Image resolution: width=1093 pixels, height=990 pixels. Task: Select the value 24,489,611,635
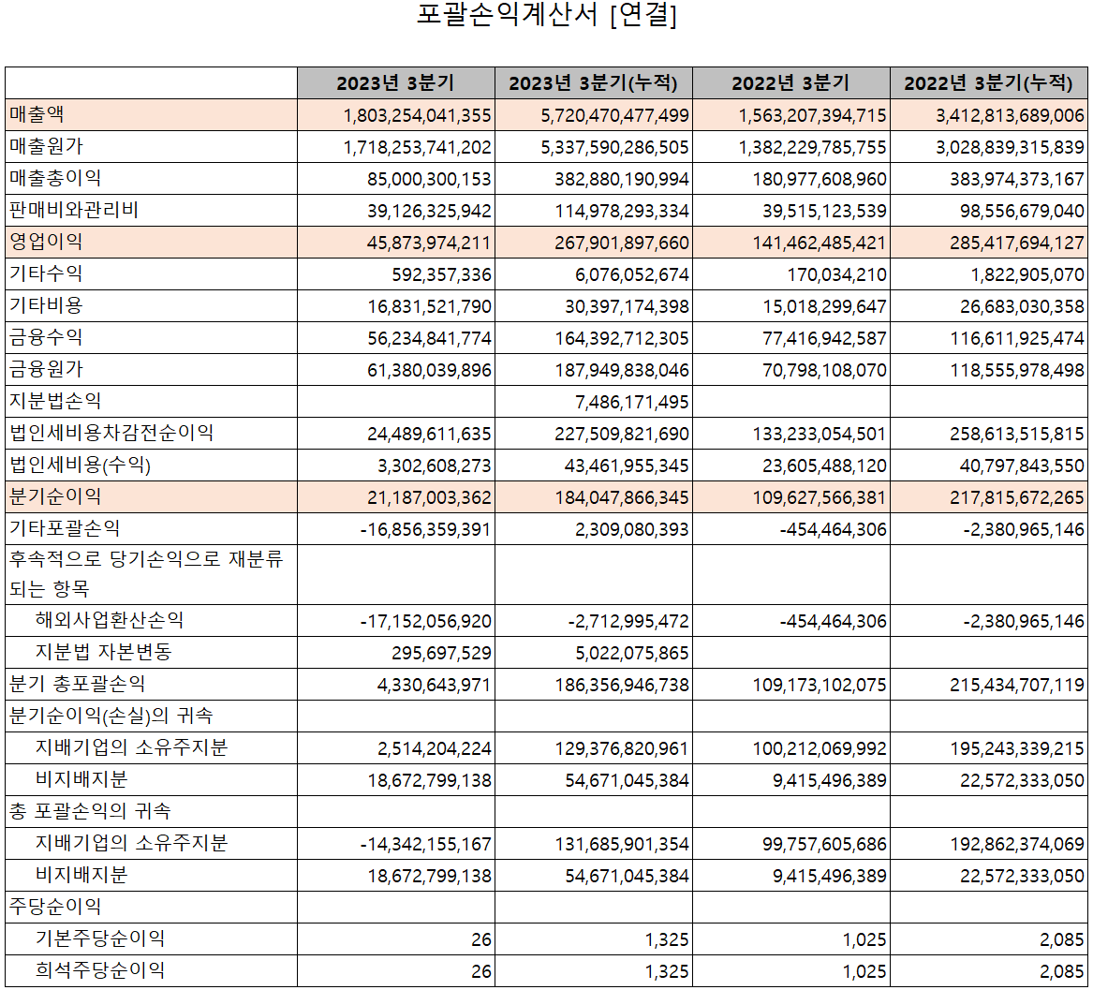[429, 434]
